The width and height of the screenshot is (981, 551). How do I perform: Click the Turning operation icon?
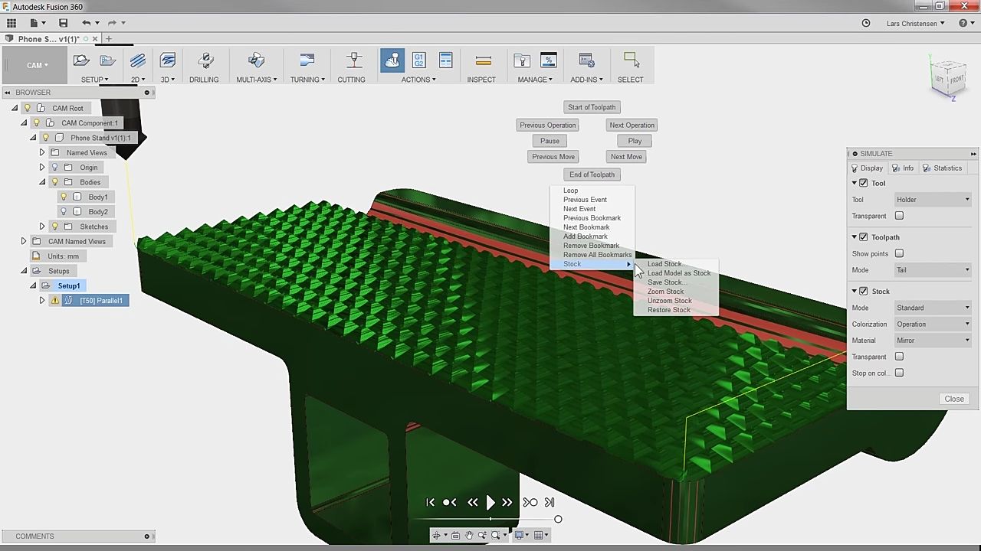coord(307,60)
